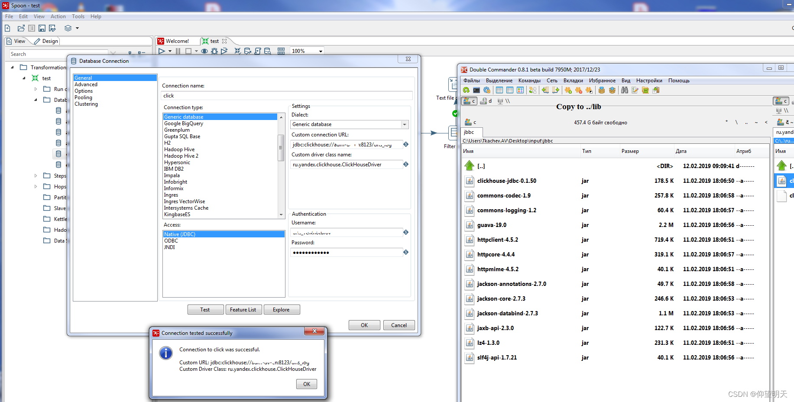The image size is (794, 402).
Task: Click synchronize directories icon in Double Commander
Action: coord(645,90)
